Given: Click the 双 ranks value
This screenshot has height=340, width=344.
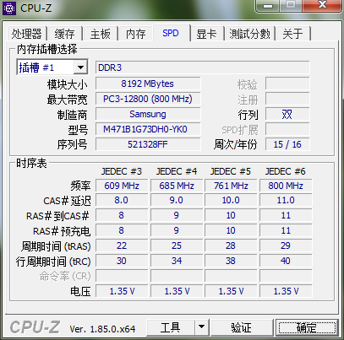Looking at the screenshot, I should tap(287, 114).
